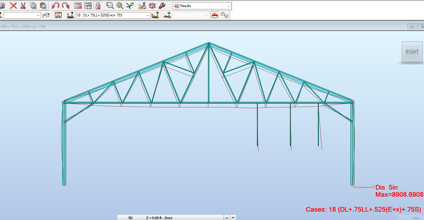Click the View tab at bottom right
Screen dimensions: 424x220
[416, 218]
